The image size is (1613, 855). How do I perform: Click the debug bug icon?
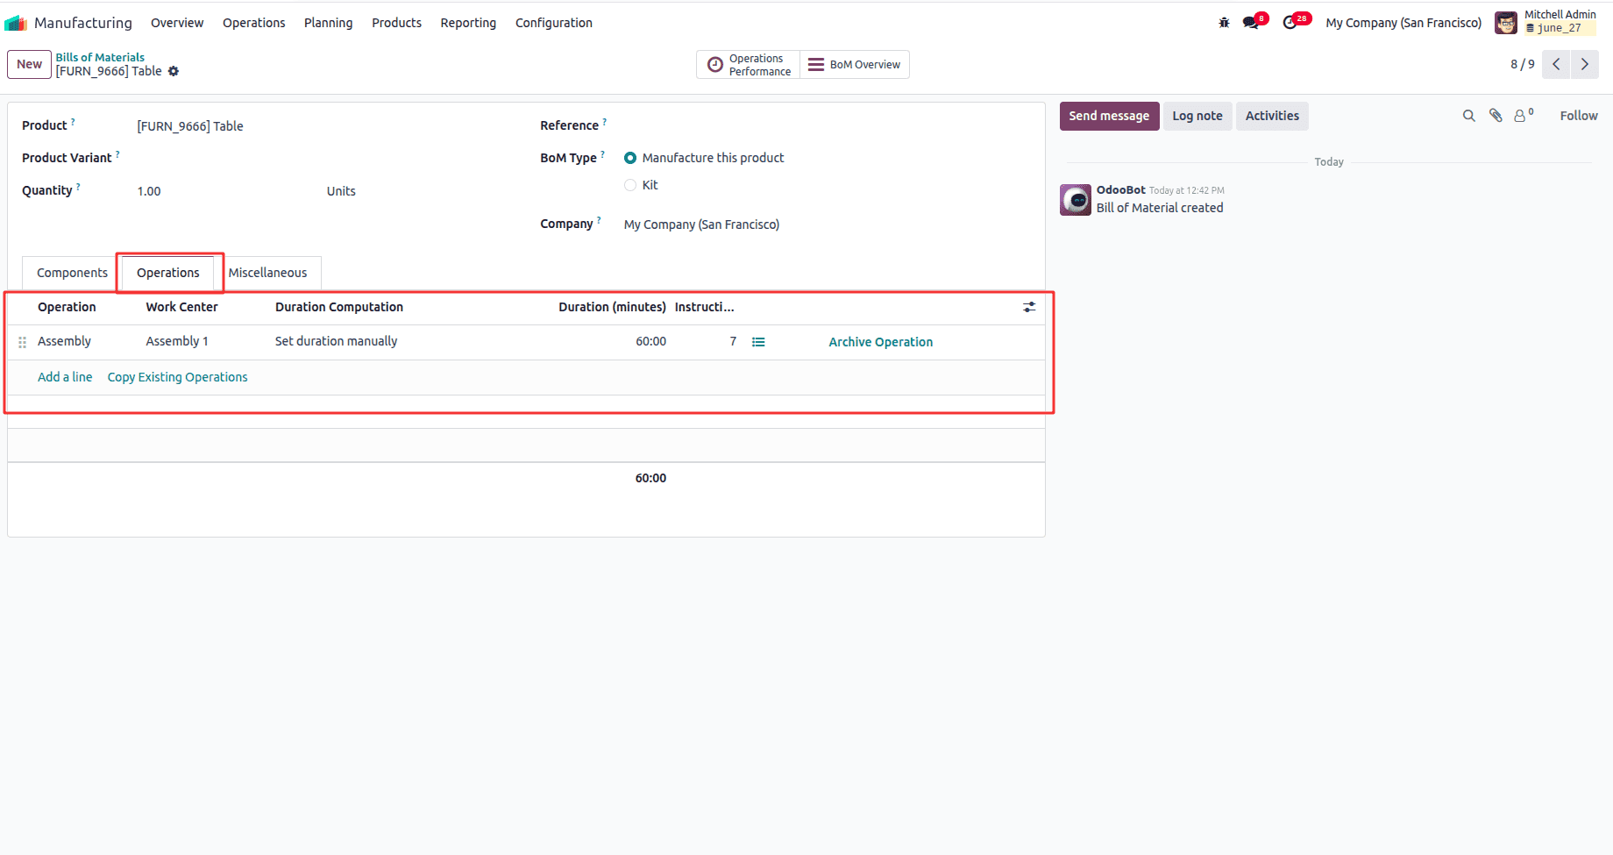(1224, 23)
